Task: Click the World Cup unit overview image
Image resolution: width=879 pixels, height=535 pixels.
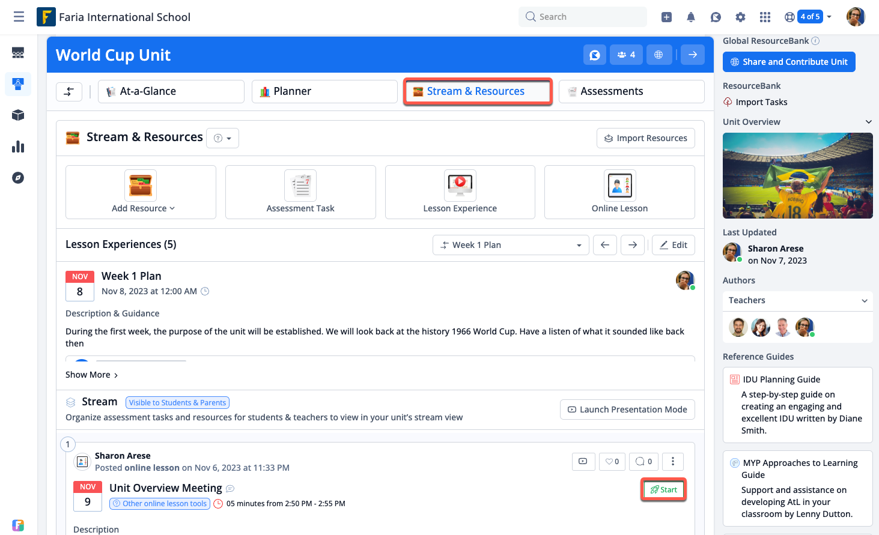Action: point(797,175)
